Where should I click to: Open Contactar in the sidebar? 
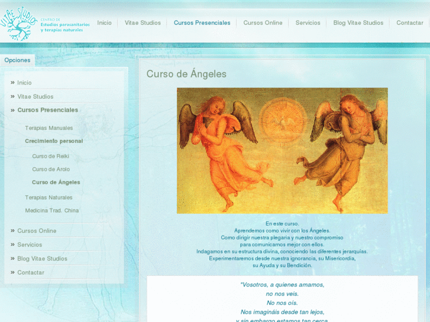click(x=31, y=273)
